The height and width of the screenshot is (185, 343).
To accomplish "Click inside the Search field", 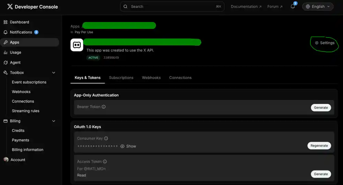I will tap(172, 7).
